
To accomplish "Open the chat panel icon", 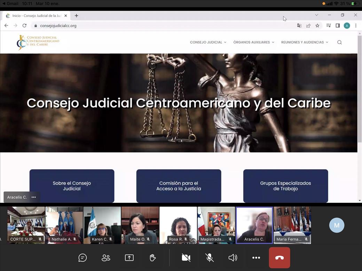I will [x=82, y=258].
